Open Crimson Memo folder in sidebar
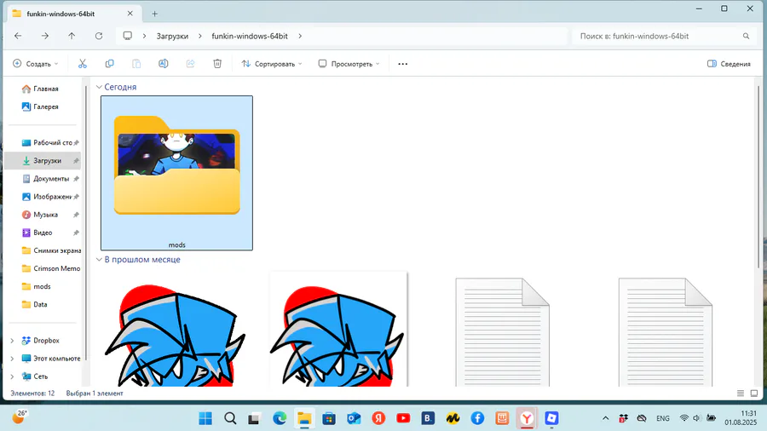 pyautogui.click(x=51, y=269)
